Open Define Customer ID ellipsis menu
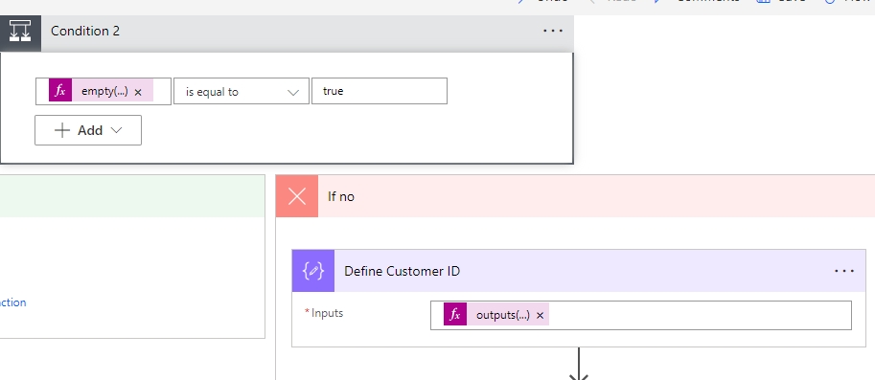 (x=844, y=271)
